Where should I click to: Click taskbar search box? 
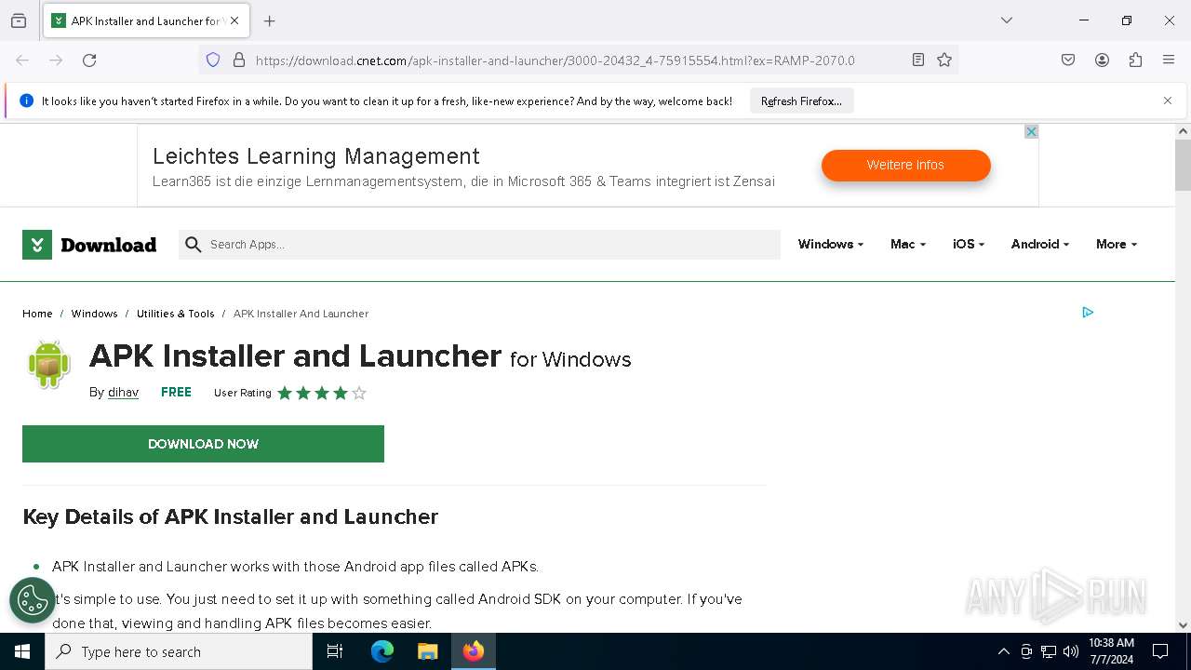[x=179, y=651]
